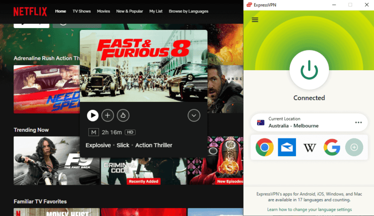Toggle the ExpressVPN power connection button
Image resolution: width=374 pixels, height=216 pixels.
coord(309,70)
